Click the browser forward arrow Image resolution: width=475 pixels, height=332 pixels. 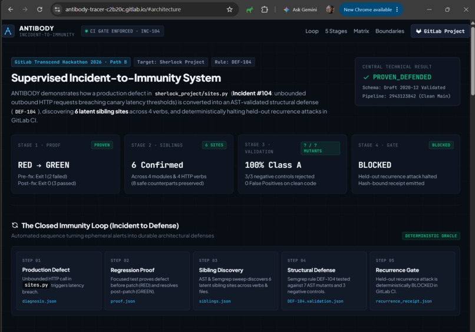click(25, 9)
